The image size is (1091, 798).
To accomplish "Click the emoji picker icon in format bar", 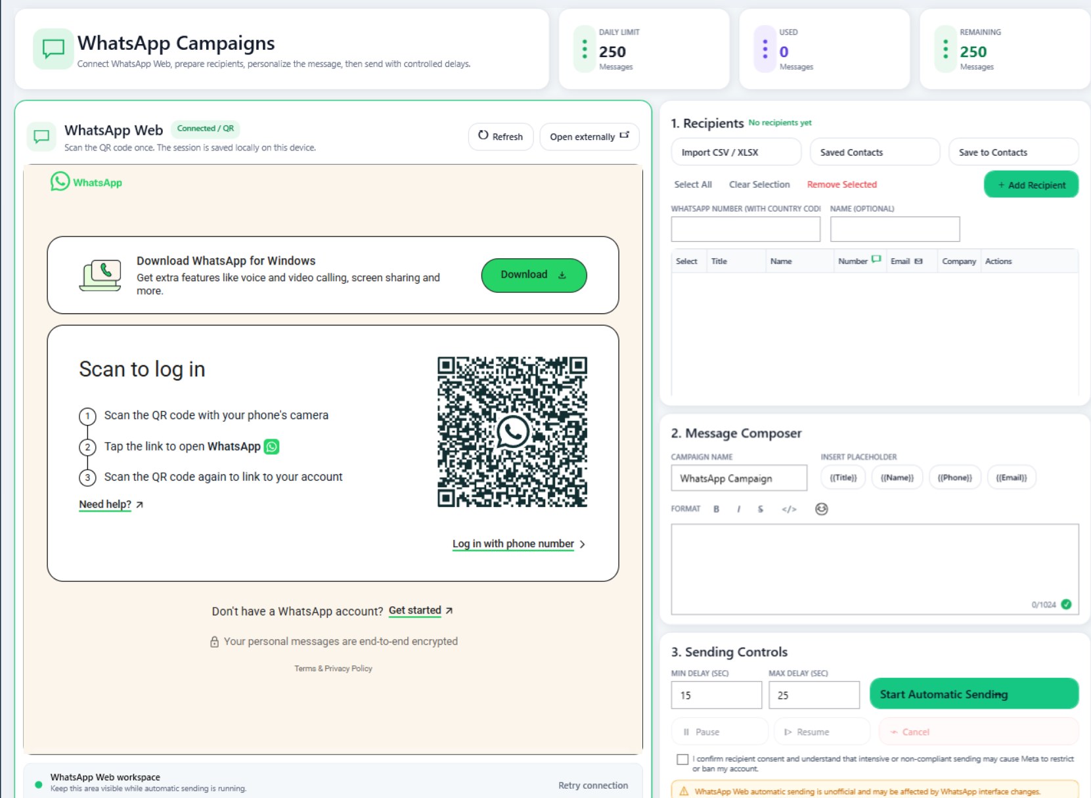I will point(821,509).
